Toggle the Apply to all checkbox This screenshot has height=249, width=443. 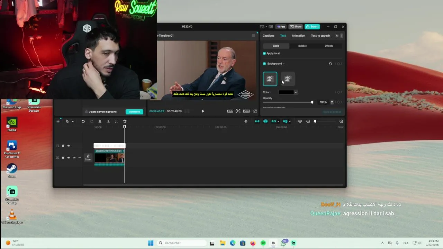tap(264, 53)
